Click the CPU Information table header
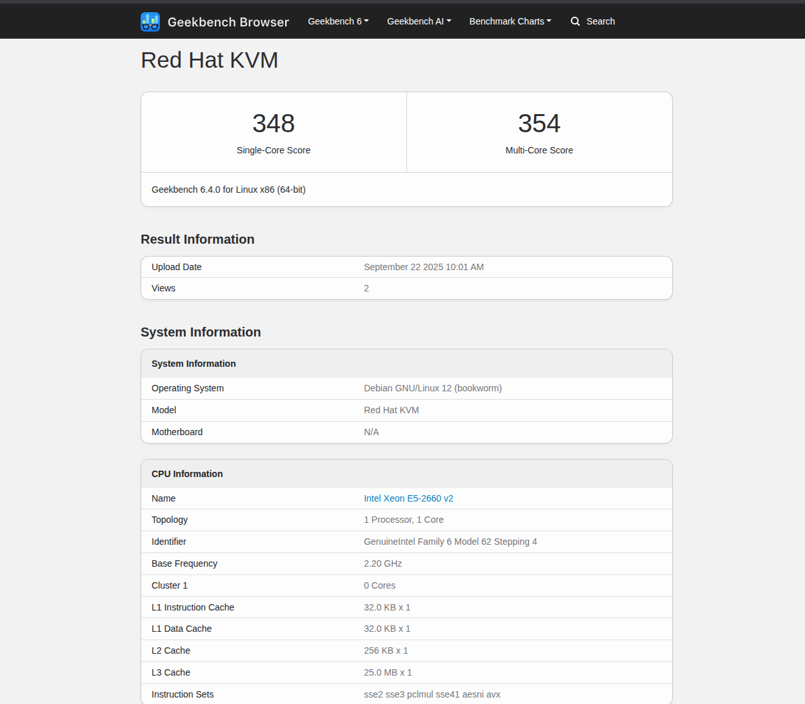This screenshot has height=704, width=805. (187, 474)
